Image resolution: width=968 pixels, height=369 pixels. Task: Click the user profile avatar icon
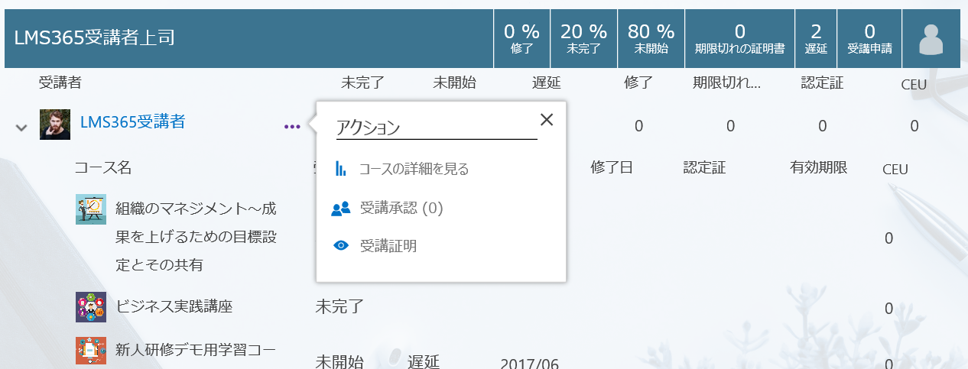pyautogui.click(x=931, y=39)
